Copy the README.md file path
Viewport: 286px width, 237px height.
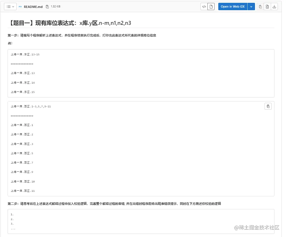47,6
